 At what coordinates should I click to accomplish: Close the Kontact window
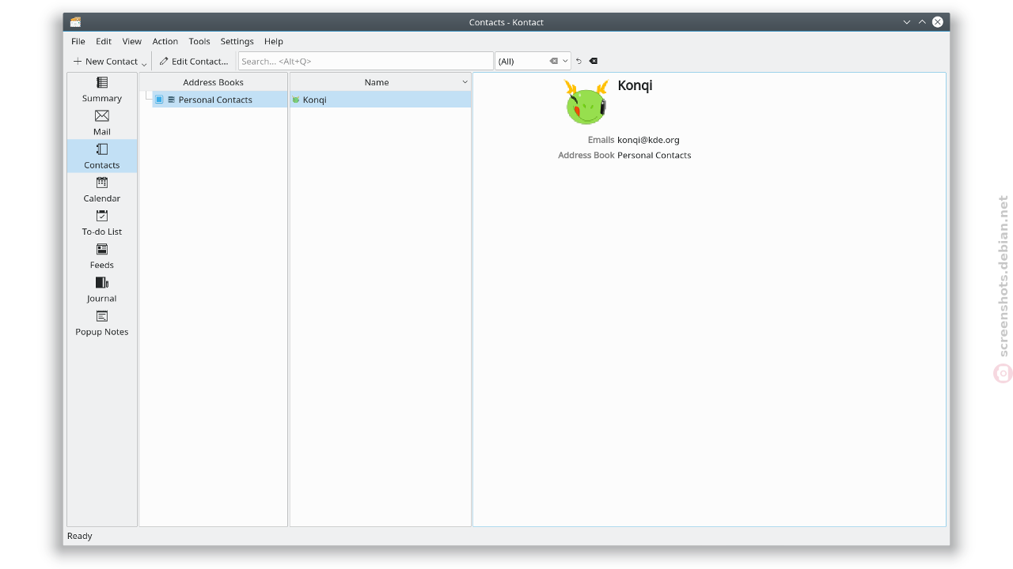(x=938, y=22)
